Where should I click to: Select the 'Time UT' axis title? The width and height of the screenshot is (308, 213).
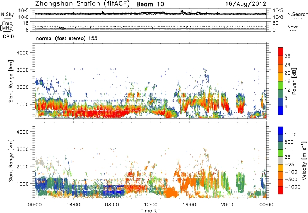[151, 211]
